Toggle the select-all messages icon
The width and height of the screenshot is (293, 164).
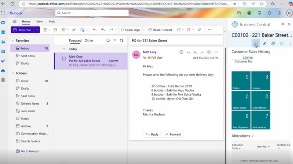(108, 40)
